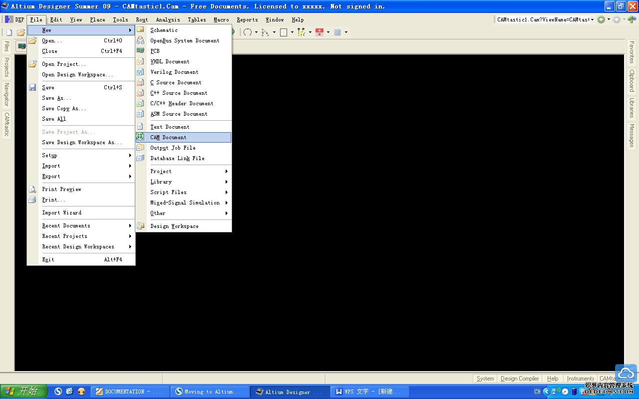Click the Print Preview icon

click(x=32, y=189)
